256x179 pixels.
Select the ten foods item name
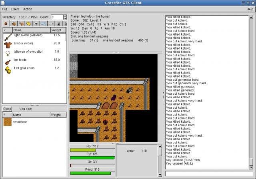(x=20, y=60)
